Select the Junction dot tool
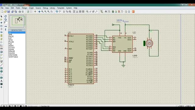Image resolution: width=195 pixels, height=110 pixels. 2,23
